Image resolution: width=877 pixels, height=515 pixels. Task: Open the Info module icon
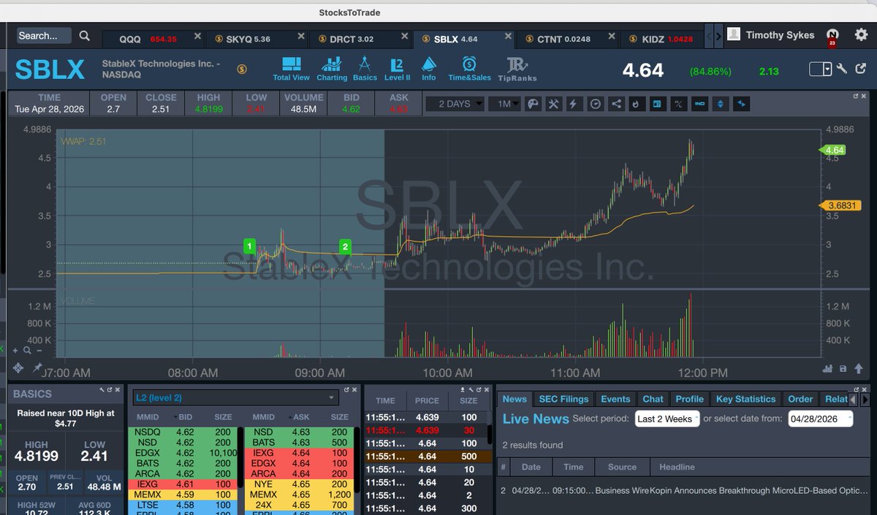point(428,69)
